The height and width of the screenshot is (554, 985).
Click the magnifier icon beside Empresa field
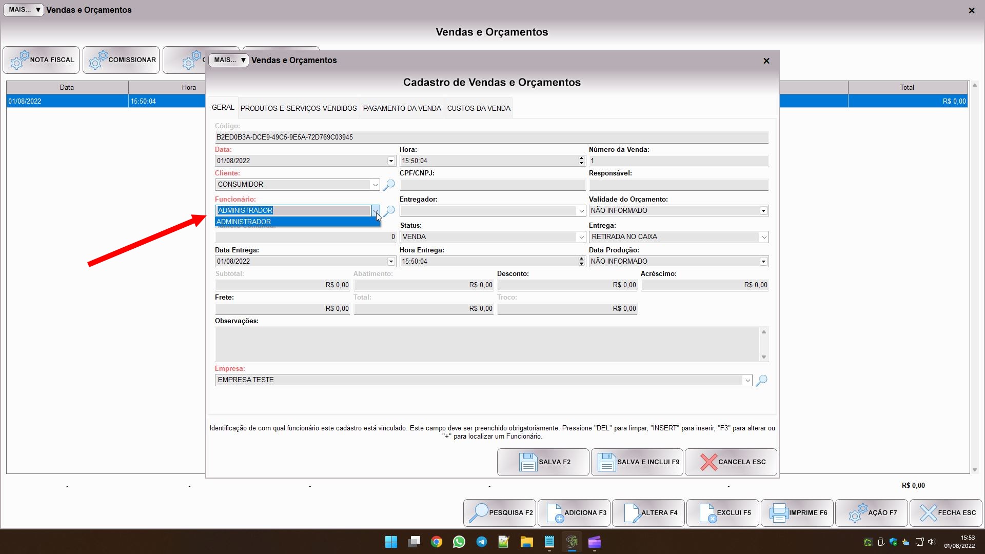tap(761, 380)
